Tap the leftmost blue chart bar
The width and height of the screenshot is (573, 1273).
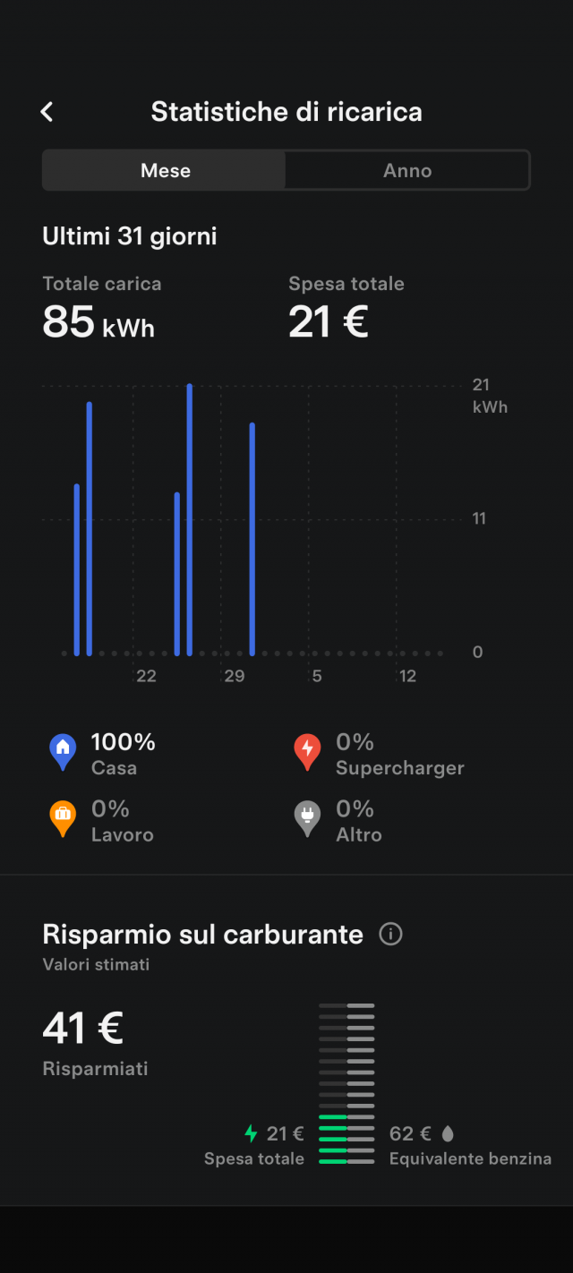point(77,568)
